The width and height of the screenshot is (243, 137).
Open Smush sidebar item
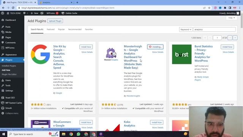point(8,108)
